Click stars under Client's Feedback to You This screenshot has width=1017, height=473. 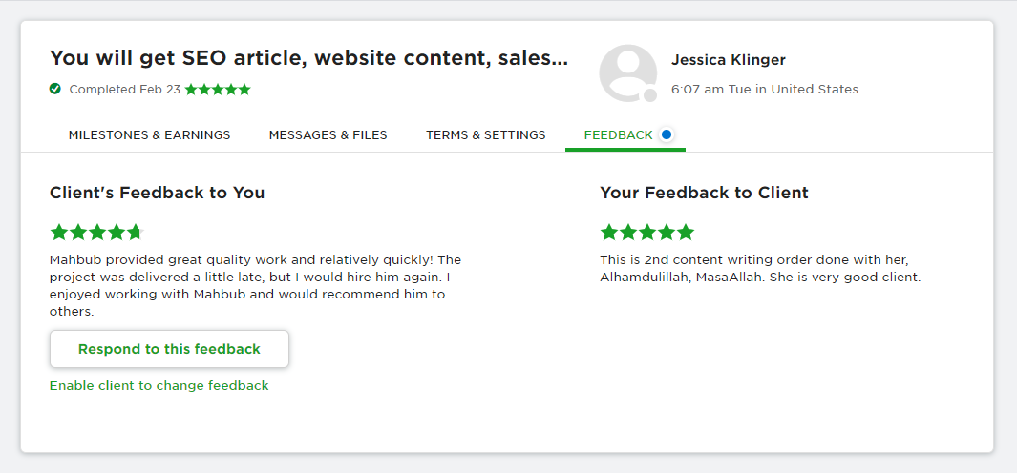coord(95,232)
